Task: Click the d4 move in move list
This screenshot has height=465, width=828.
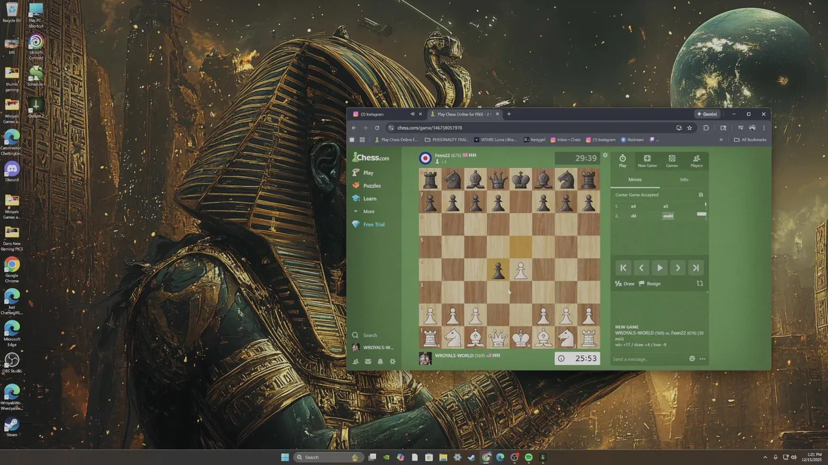Action: coord(633,216)
